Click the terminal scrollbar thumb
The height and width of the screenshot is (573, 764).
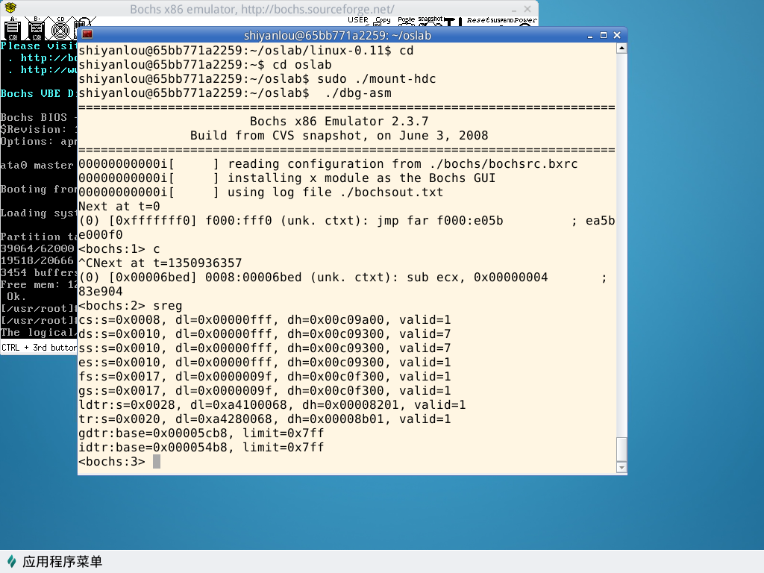click(621, 449)
